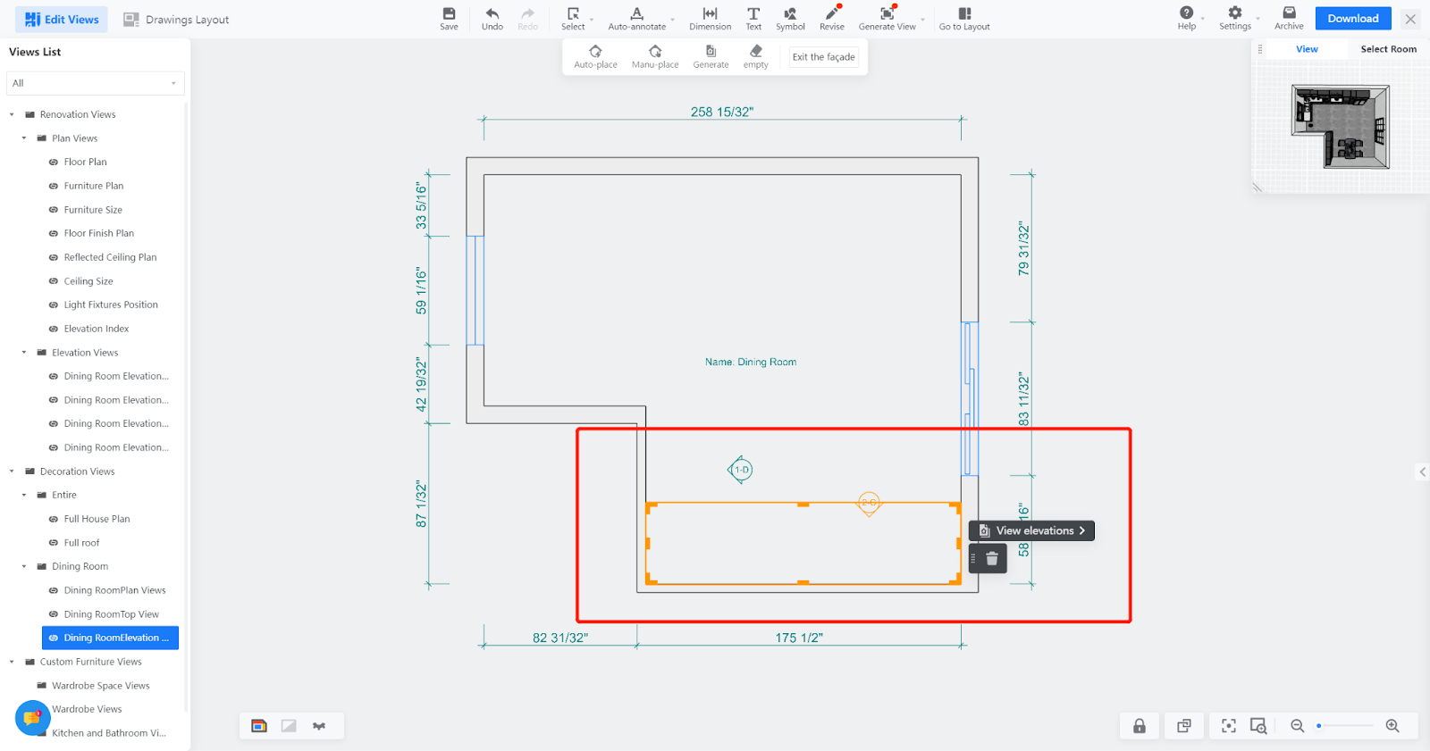Collapse the Elevation Views folder
Viewport: 1430px width, 751px height.
tap(24, 353)
